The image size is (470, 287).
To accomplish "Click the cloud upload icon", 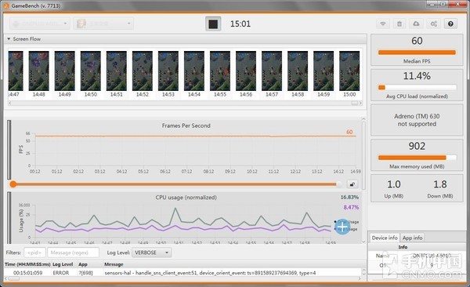I will pos(416,24).
